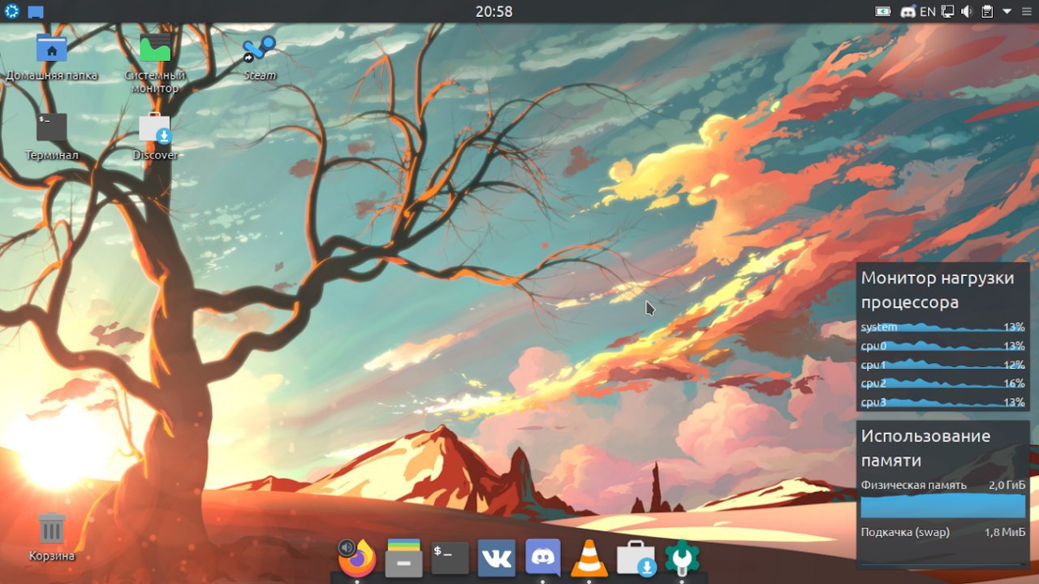Launch Firefox from the bottom dock

pyautogui.click(x=358, y=559)
